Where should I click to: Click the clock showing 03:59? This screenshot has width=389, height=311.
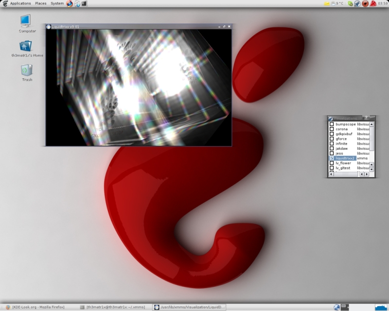pyautogui.click(x=383, y=3)
